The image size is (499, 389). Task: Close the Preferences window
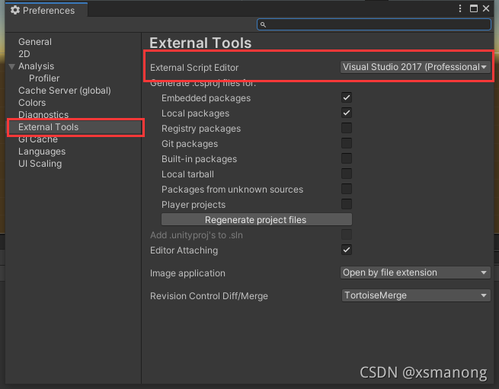486,8
